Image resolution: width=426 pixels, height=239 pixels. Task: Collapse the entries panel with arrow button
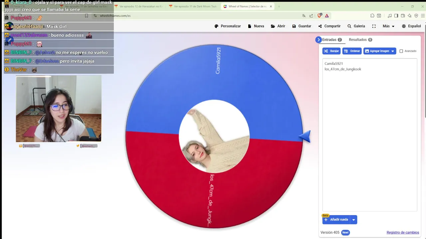319,40
